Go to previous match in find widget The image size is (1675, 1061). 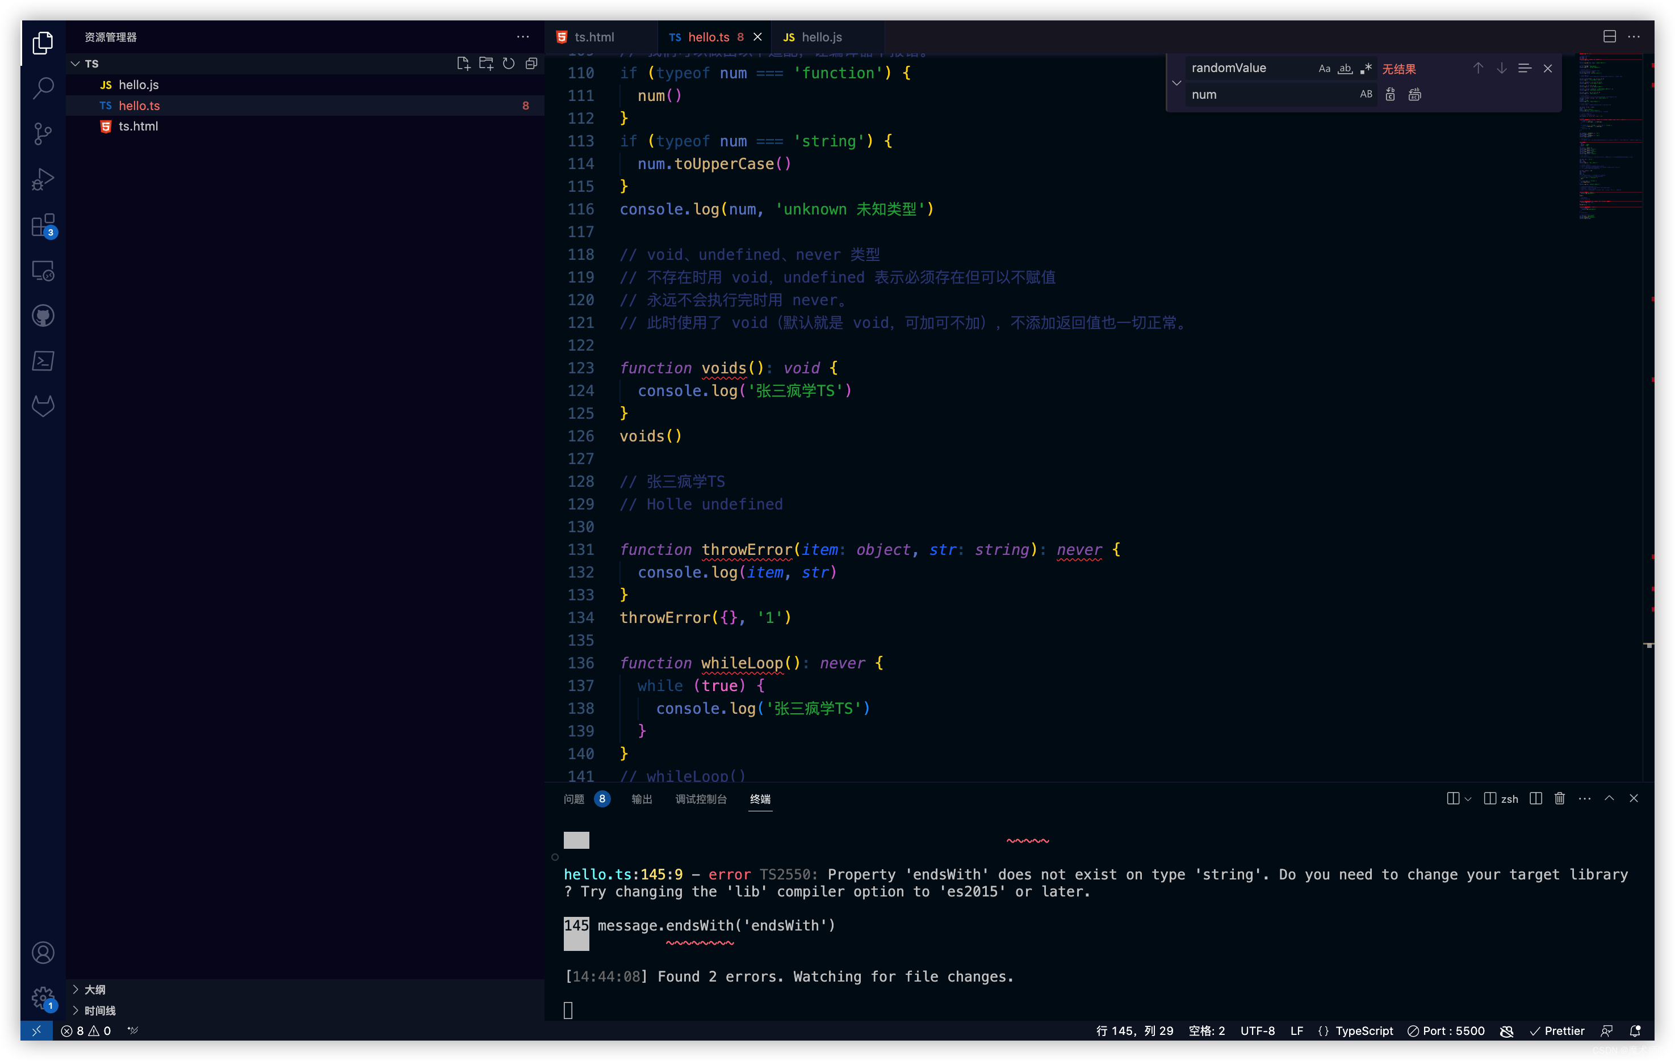(x=1477, y=68)
